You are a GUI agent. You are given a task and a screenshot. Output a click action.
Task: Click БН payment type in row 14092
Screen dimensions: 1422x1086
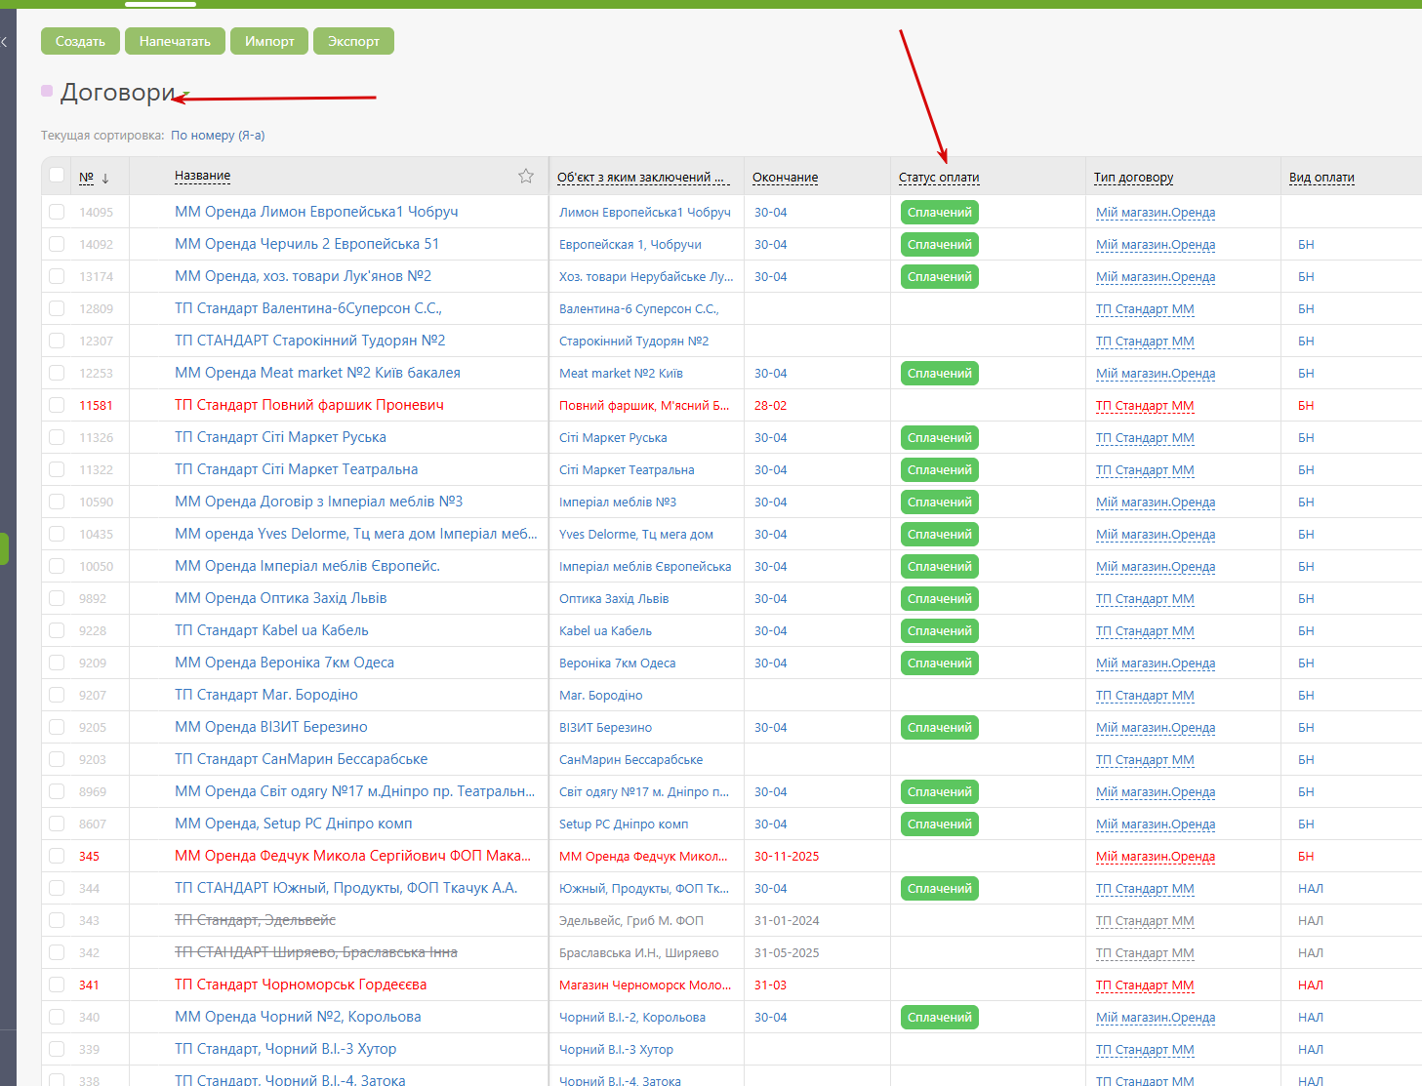tap(1306, 245)
